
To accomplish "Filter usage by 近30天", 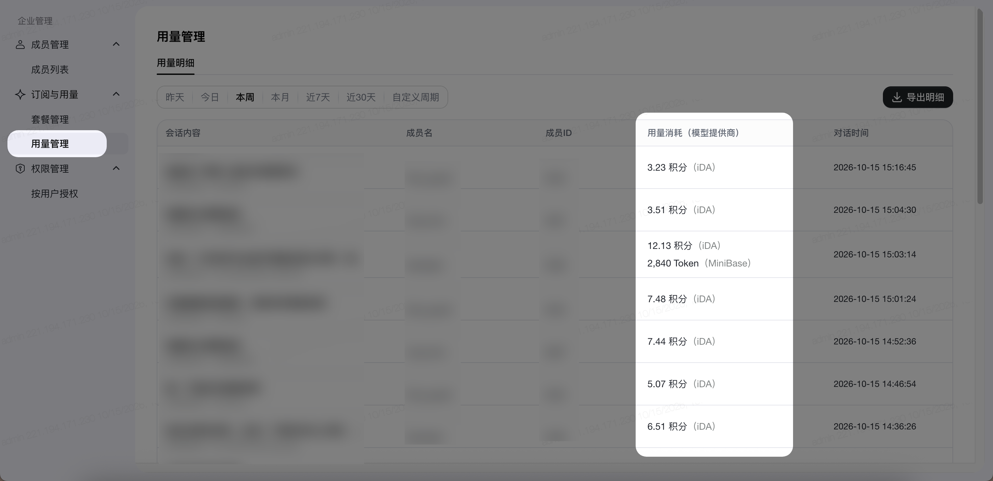I will 361,97.
